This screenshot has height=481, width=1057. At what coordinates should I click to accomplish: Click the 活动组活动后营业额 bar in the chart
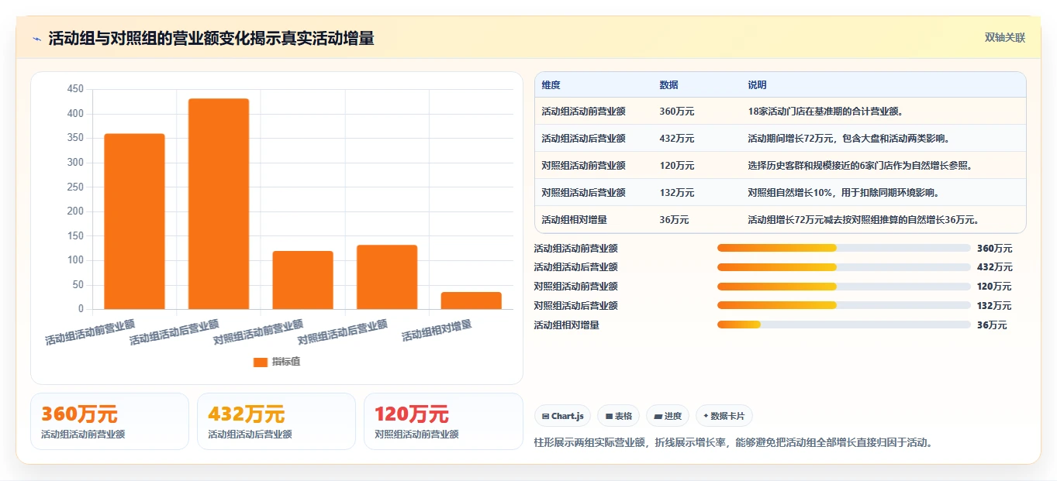(x=219, y=204)
